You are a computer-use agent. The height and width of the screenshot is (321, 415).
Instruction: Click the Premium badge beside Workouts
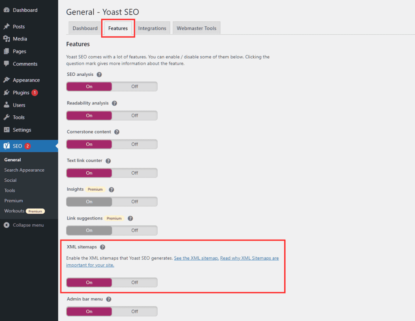(36, 211)
